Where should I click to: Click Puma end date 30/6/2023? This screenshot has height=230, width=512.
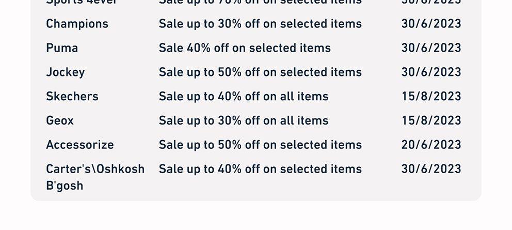pos(431,48)
